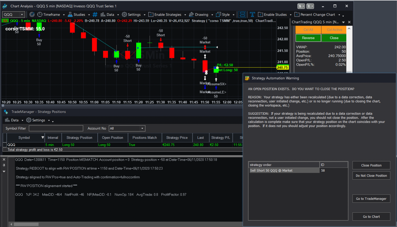Open the TradeManager Data toolbar button

12,120
